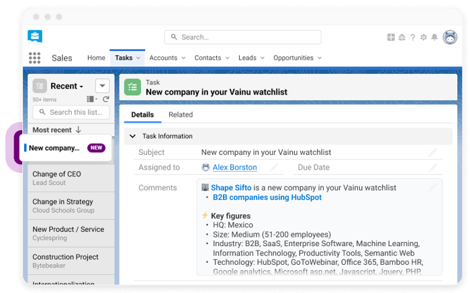The image size is (470, 293).
Task: Change the list display layout icon
Action: click(92, 99)
